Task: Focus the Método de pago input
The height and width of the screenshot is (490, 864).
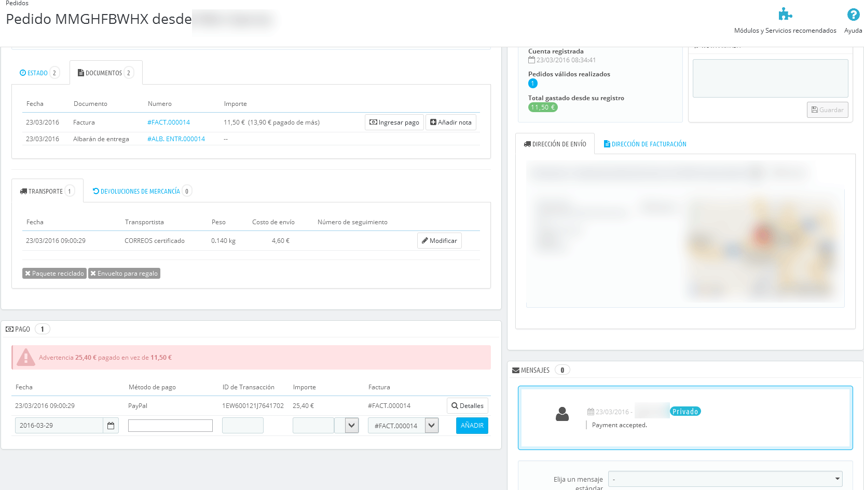Action: click(170, 426)
